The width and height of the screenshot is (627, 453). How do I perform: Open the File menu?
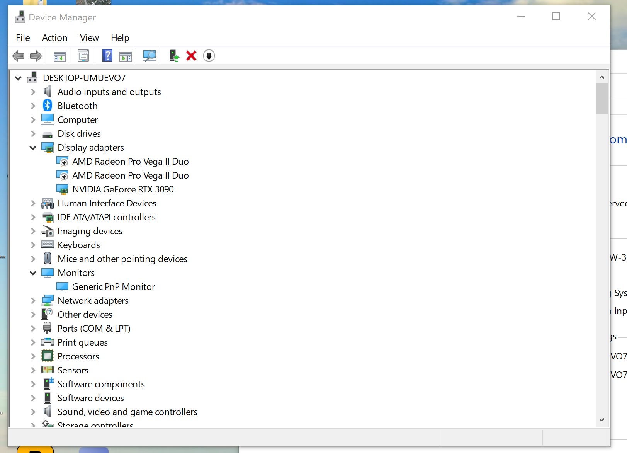pyautogui.click(x=23, y=38)
